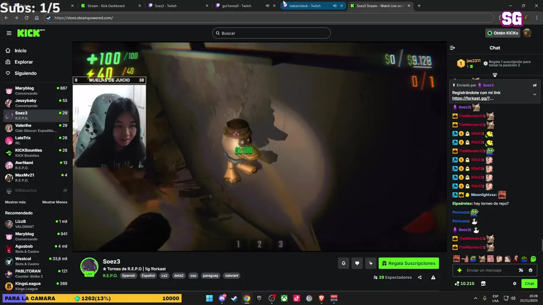543x305 pixels.
Task: Mute the babamilalok Twitch tab audio
Action: (x=334, y=6)
